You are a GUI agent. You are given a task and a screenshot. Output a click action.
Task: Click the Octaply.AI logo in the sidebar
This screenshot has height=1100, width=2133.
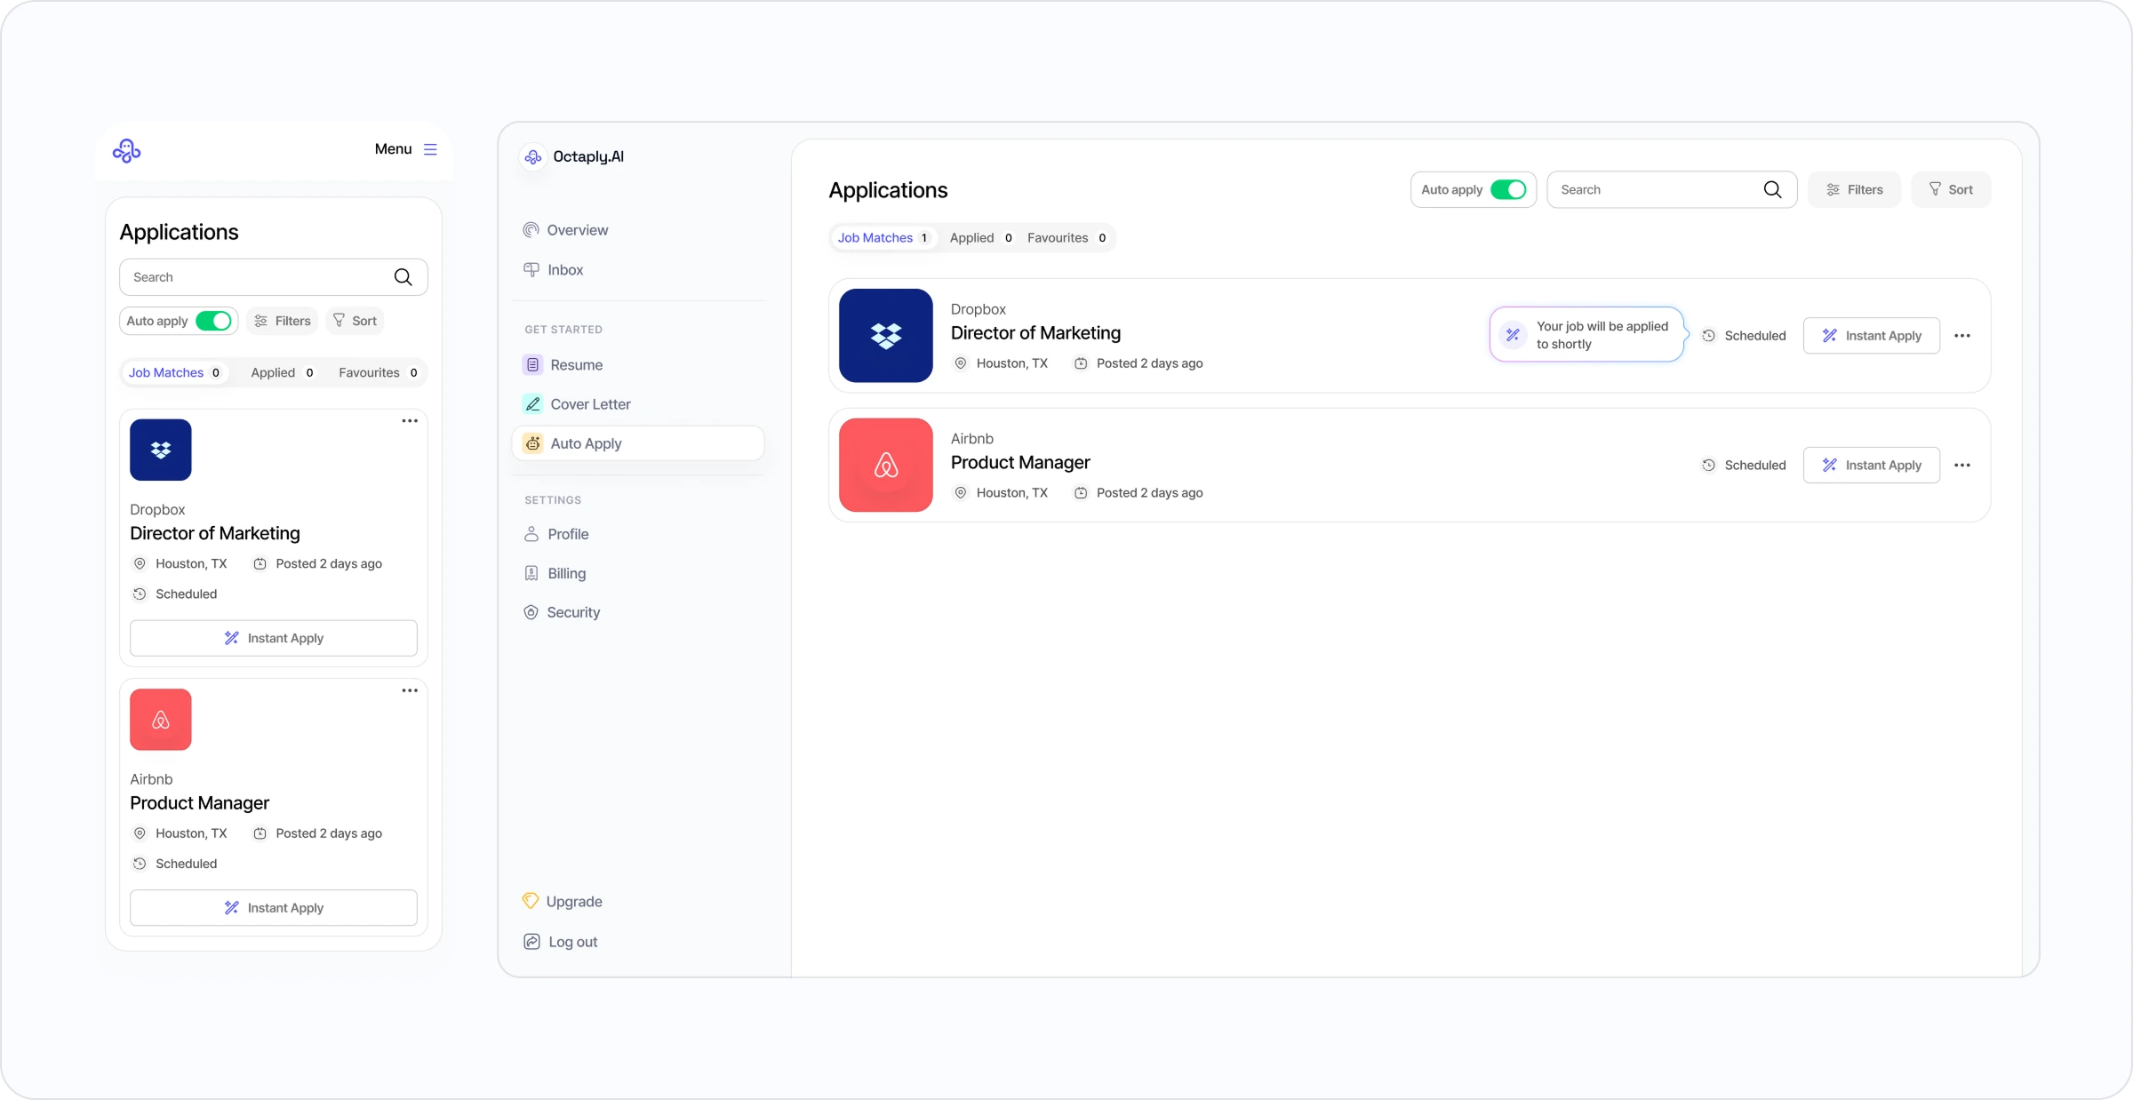pos(532,157)
